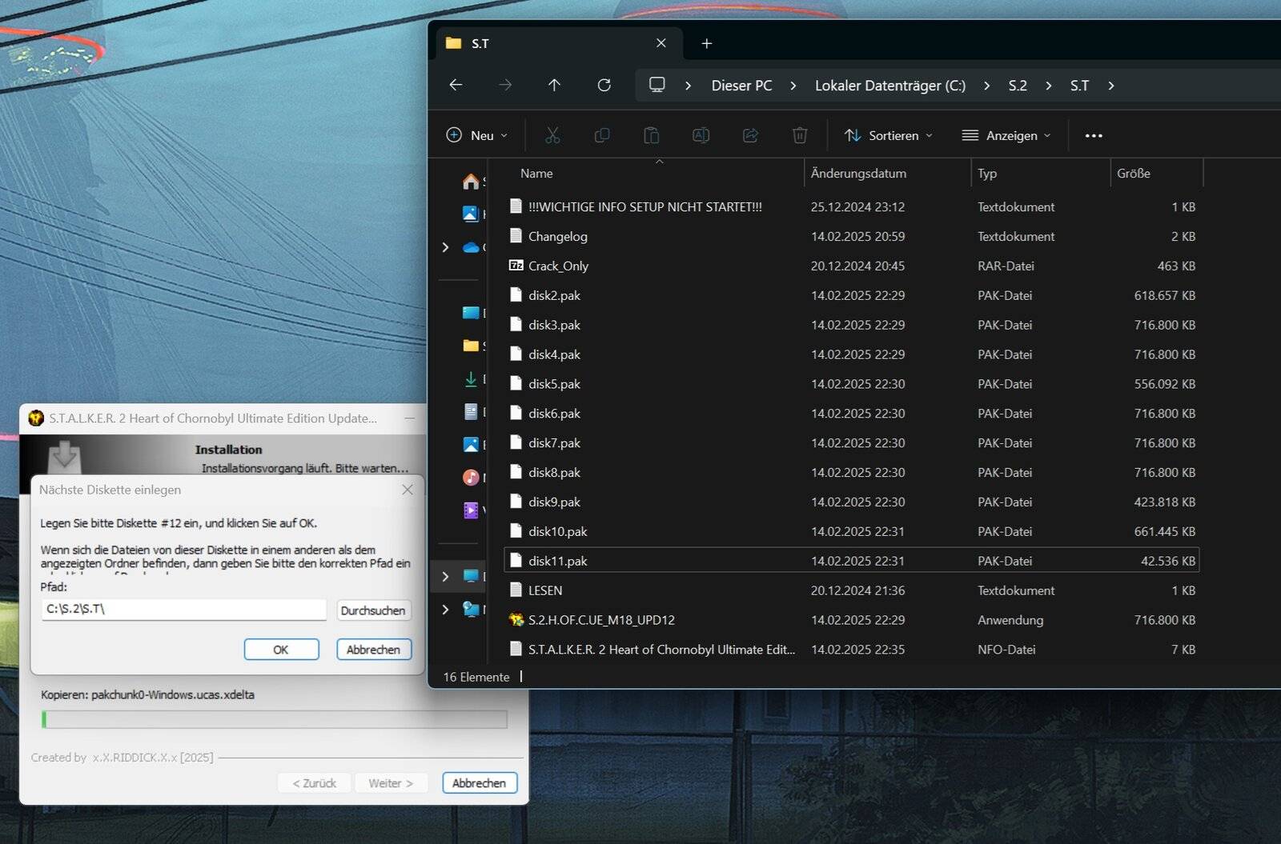Select the disk4.pak file
Image resolution: width=1281 pixels, height=844 pixels.
click(851, 354)
